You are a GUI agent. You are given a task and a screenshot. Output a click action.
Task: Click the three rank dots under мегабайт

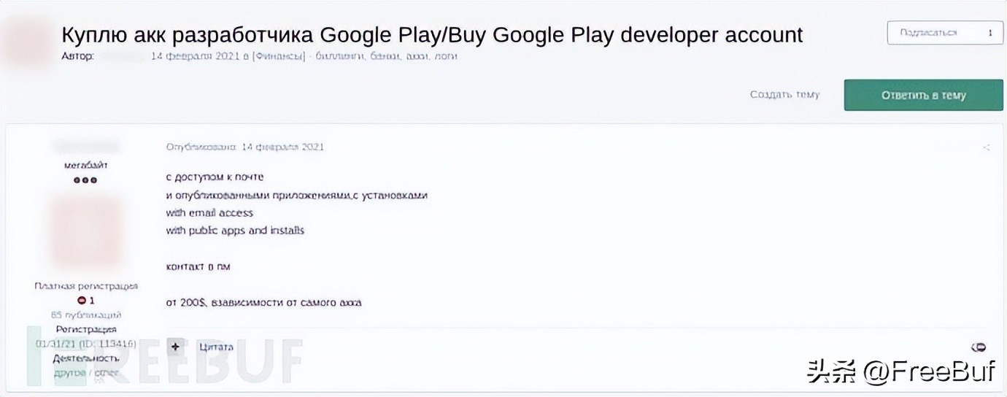pyautogui.click(x=85, y=180)
